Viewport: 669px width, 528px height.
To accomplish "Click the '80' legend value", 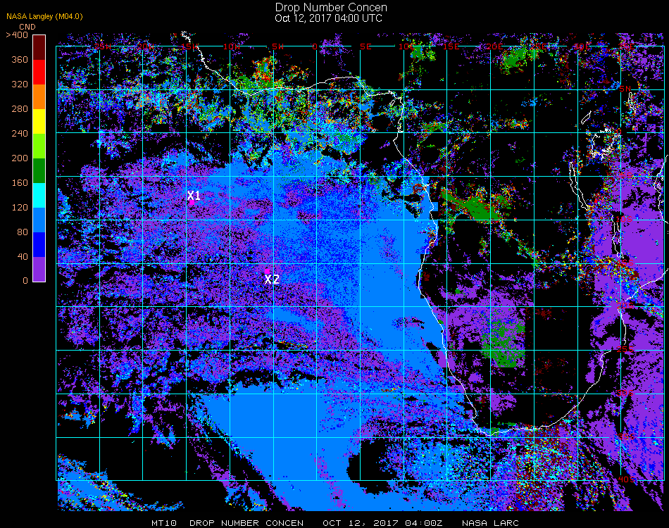I will [23, 232].
